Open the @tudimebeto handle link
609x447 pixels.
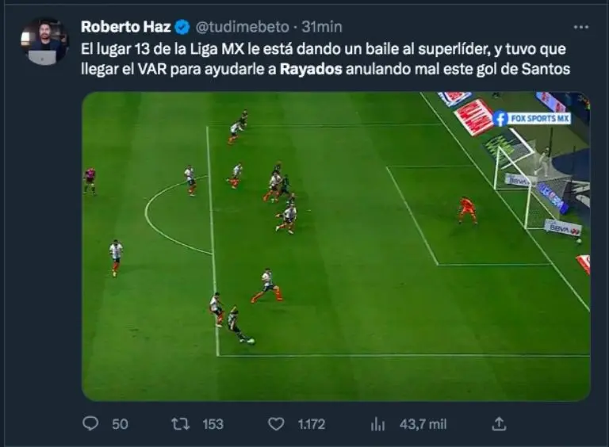point(242,27)
